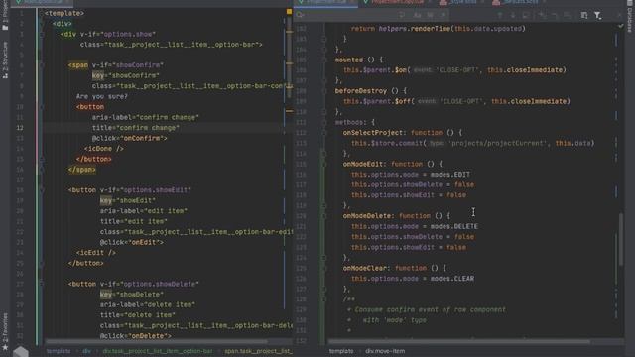Open the Project tool window
Viewport: 635px width, 357px height.
[x=5, y=16]
